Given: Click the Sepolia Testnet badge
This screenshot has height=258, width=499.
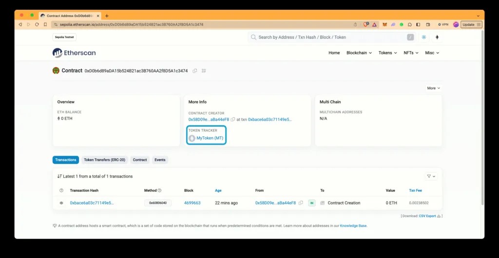Looking at the screenshot, I should tap(64, 37).
